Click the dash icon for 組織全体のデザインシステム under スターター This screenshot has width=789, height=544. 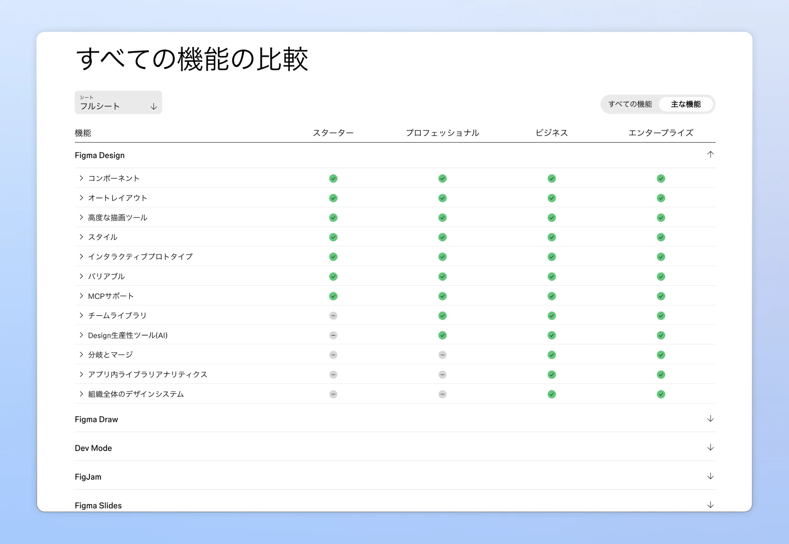point(333,394)
